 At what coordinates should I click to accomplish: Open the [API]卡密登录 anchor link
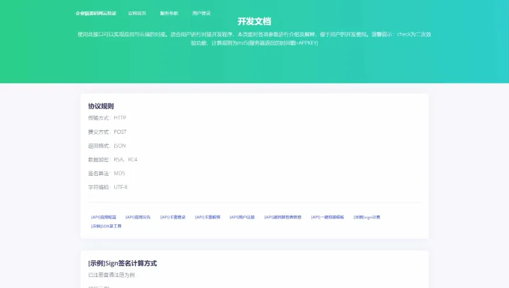(173, 217)
